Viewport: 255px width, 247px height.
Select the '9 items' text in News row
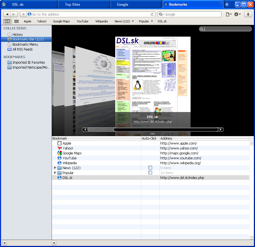(166, 168)
